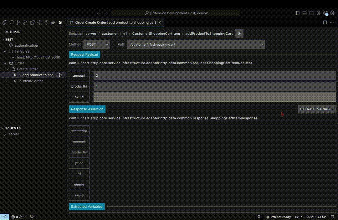
Task: Open the Manage settings gear
Action: 332,13
